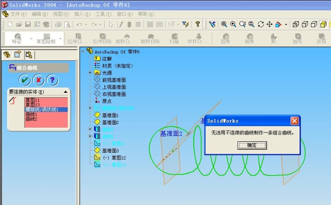Click the Undo arrow icon
331x205 pixels.
tap(79, 25)
